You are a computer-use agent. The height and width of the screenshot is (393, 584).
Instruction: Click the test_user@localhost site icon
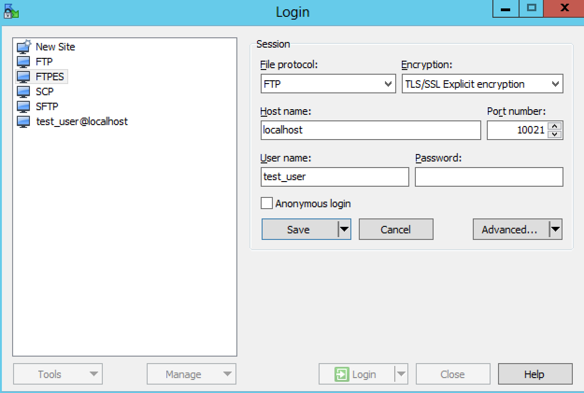point(23,121)
